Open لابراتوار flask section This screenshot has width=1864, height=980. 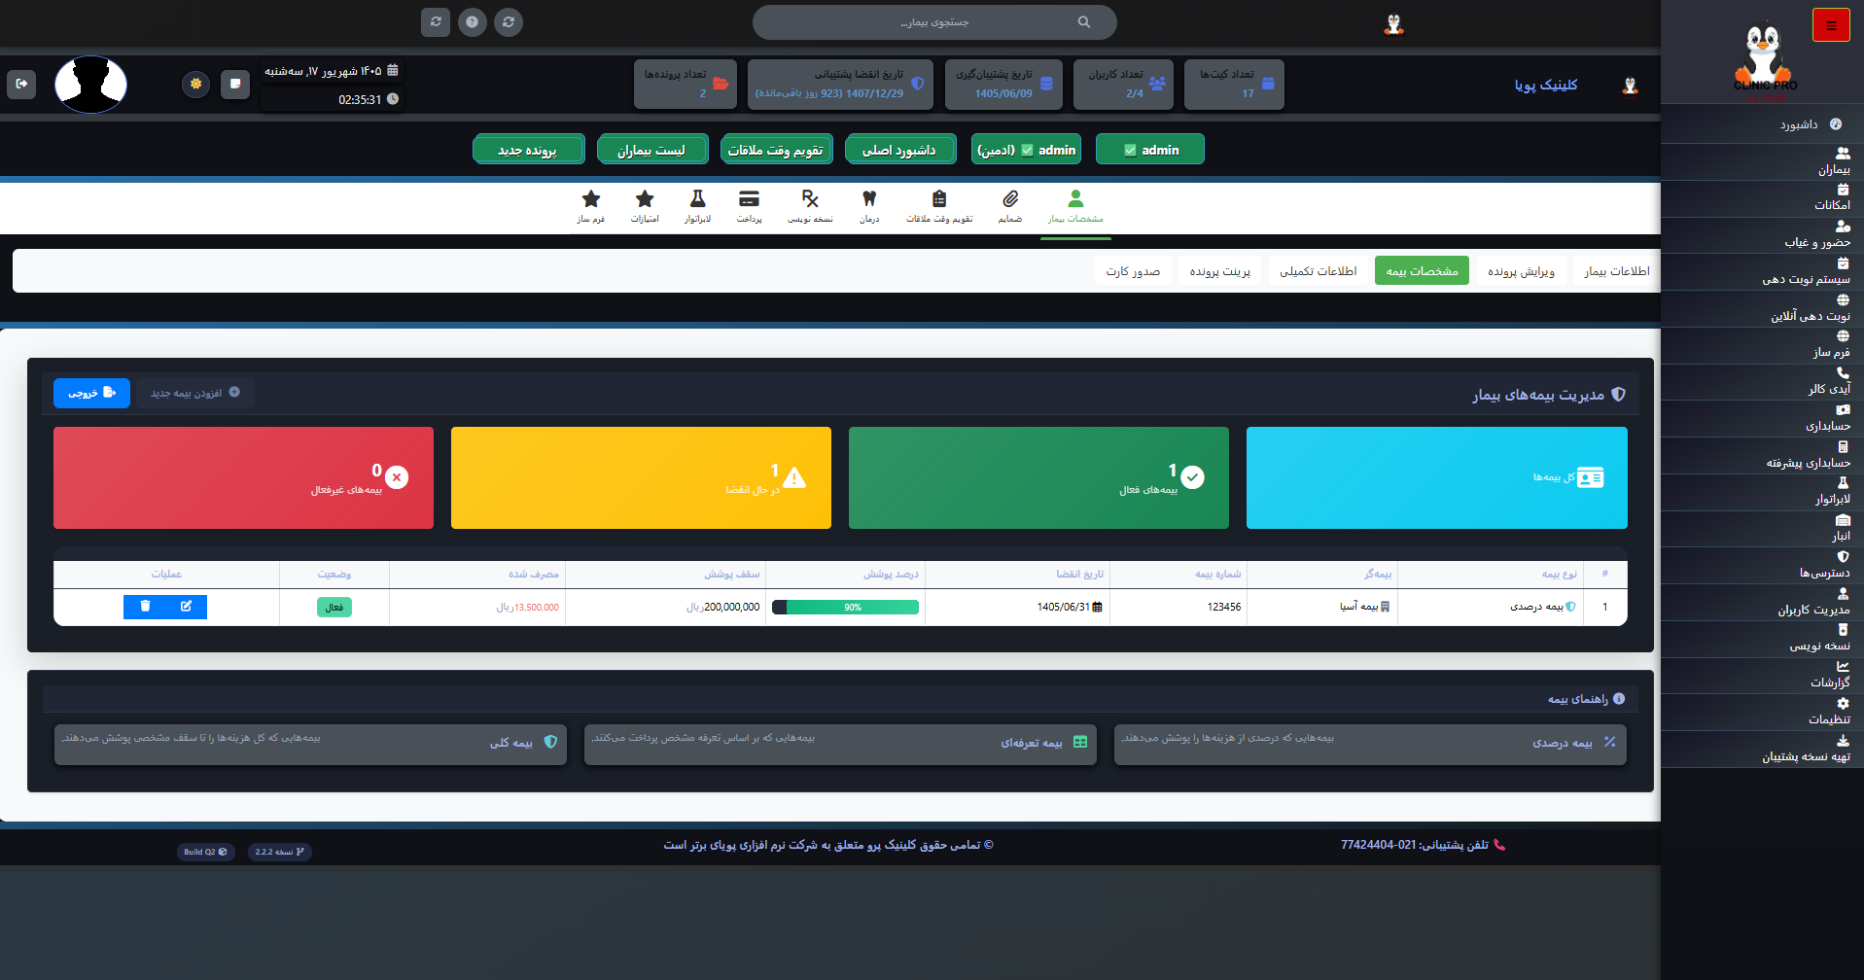click(x=697, y=207)
